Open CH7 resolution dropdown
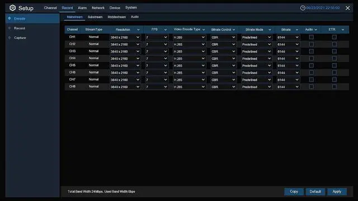Screen dimensions: 358x201 pos(125,80)
